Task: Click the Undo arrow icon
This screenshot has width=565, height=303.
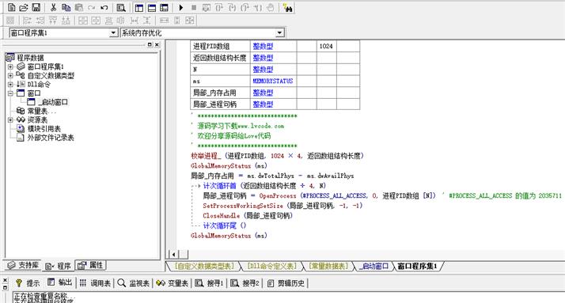Action: tap(104, 8)
